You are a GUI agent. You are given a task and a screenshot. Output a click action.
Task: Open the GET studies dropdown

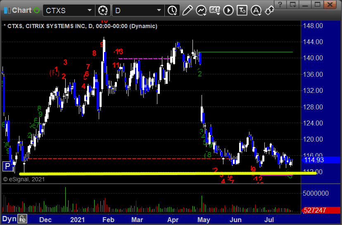point(215,10)
